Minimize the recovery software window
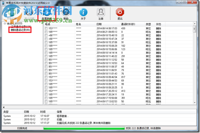 [x=179, y=2]
